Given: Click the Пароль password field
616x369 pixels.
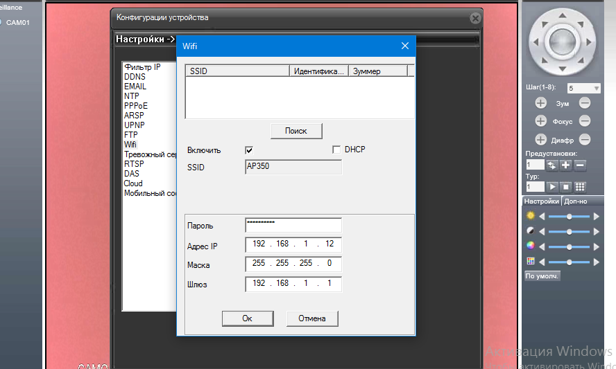Looking at the screenshot, I should click(293, 226).
